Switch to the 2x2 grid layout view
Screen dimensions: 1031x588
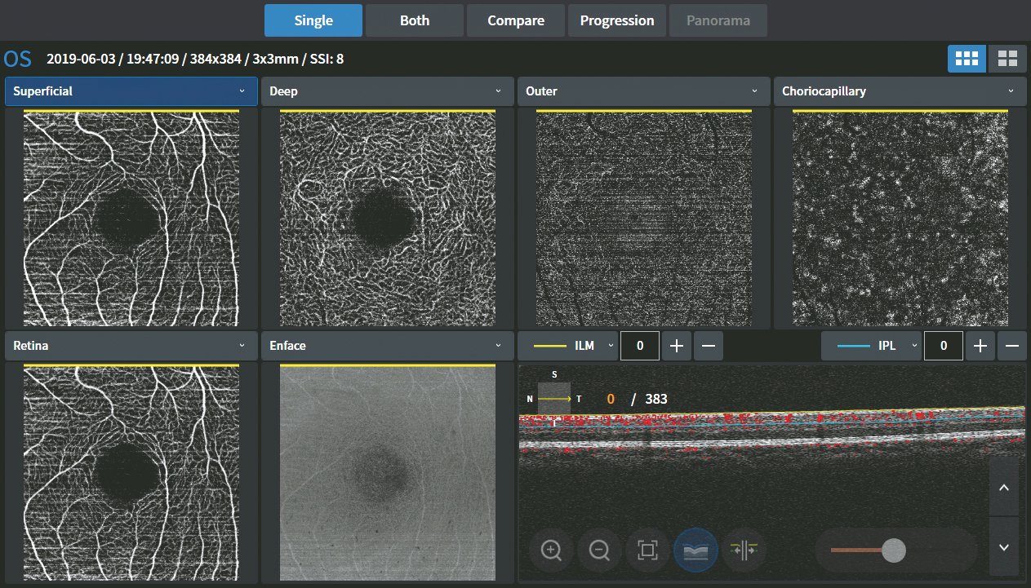tap(1008, 59)
